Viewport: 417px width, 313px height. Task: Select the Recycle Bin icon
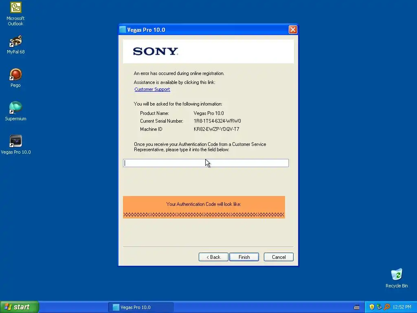[x=397, y=278]
